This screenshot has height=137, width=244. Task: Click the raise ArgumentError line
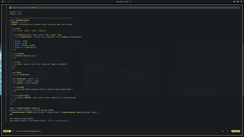click(48, 37)
